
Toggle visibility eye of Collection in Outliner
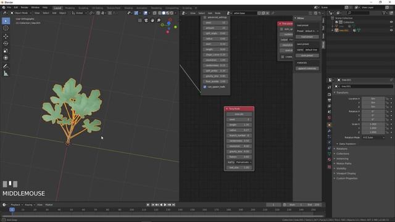[391, 22]
